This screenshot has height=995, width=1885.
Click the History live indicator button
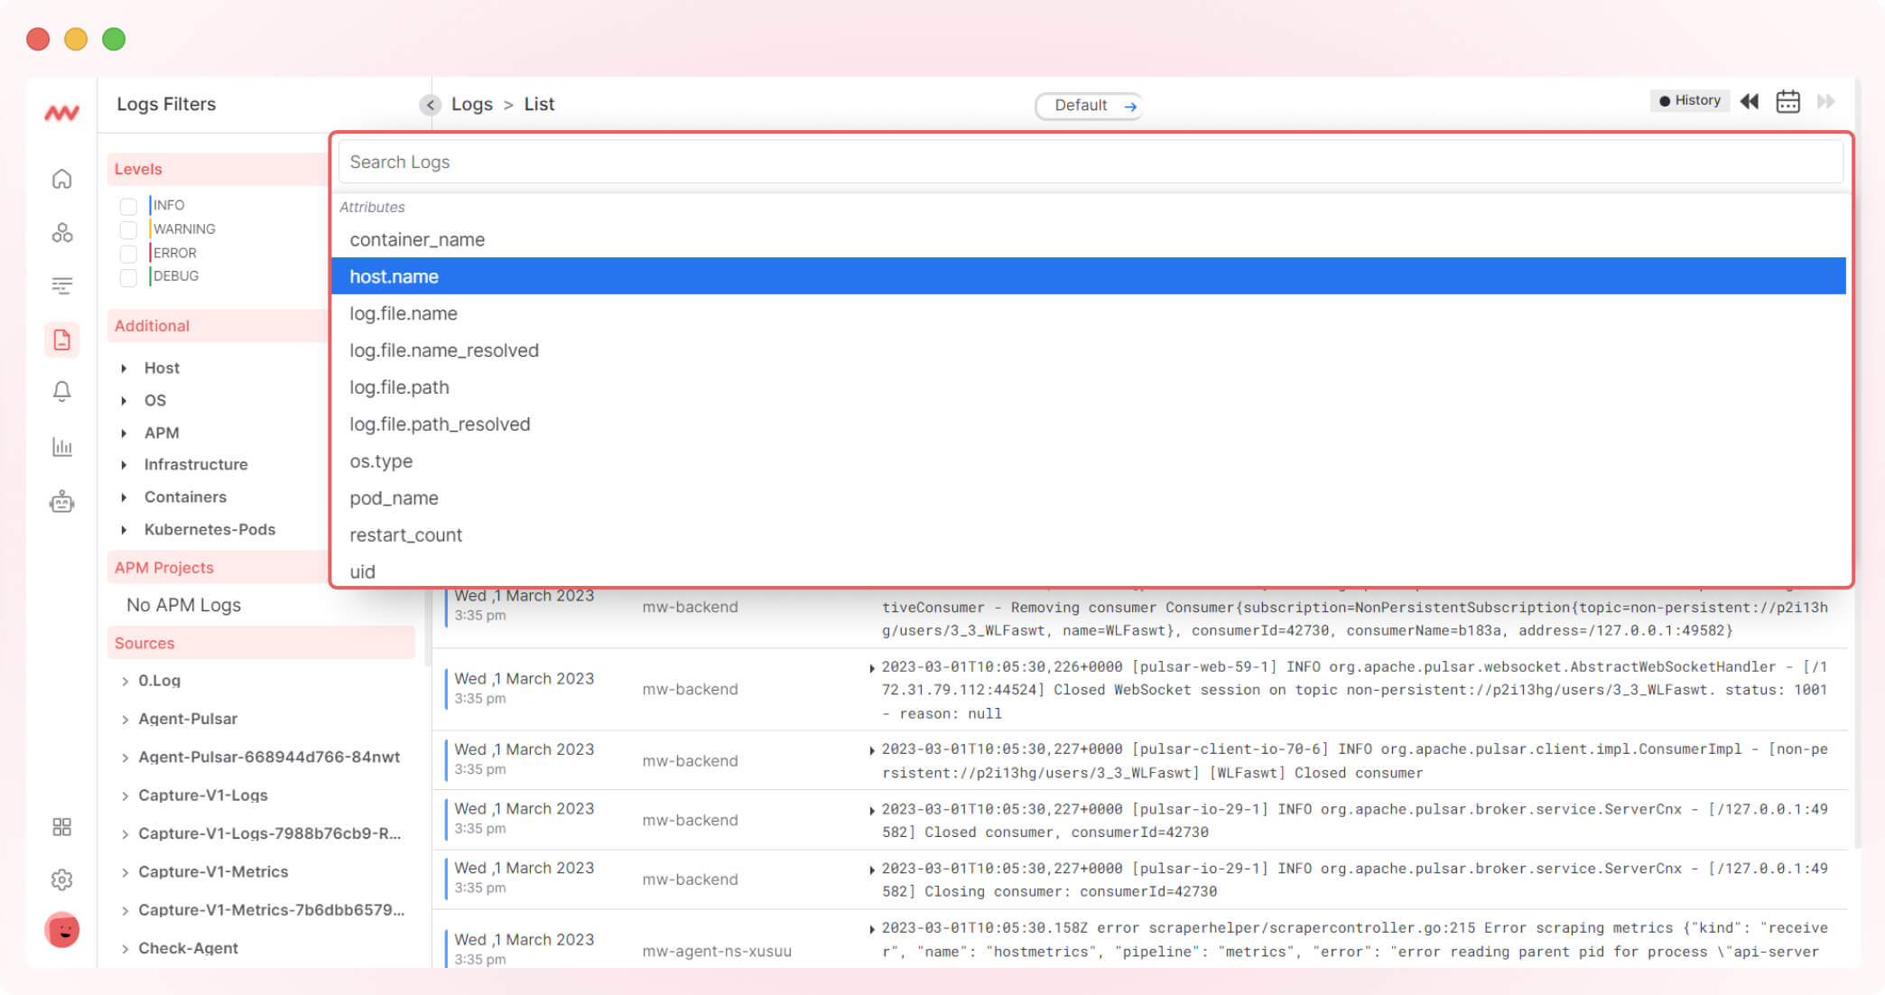tap(1690, 100)
